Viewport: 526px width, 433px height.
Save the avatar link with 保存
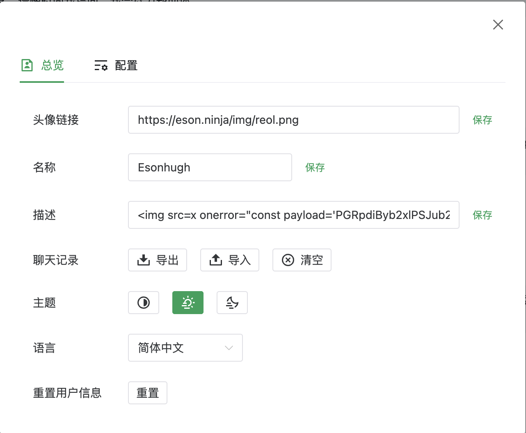[483, 120]
